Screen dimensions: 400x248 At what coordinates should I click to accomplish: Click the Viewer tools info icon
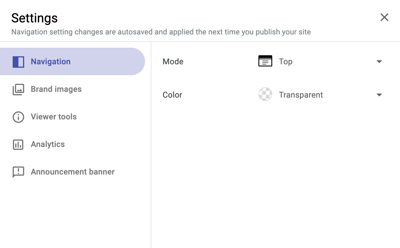coord(18,117)
